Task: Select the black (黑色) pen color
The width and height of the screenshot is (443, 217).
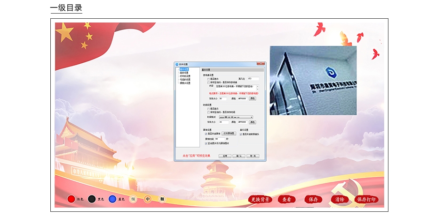Action: 92,199
